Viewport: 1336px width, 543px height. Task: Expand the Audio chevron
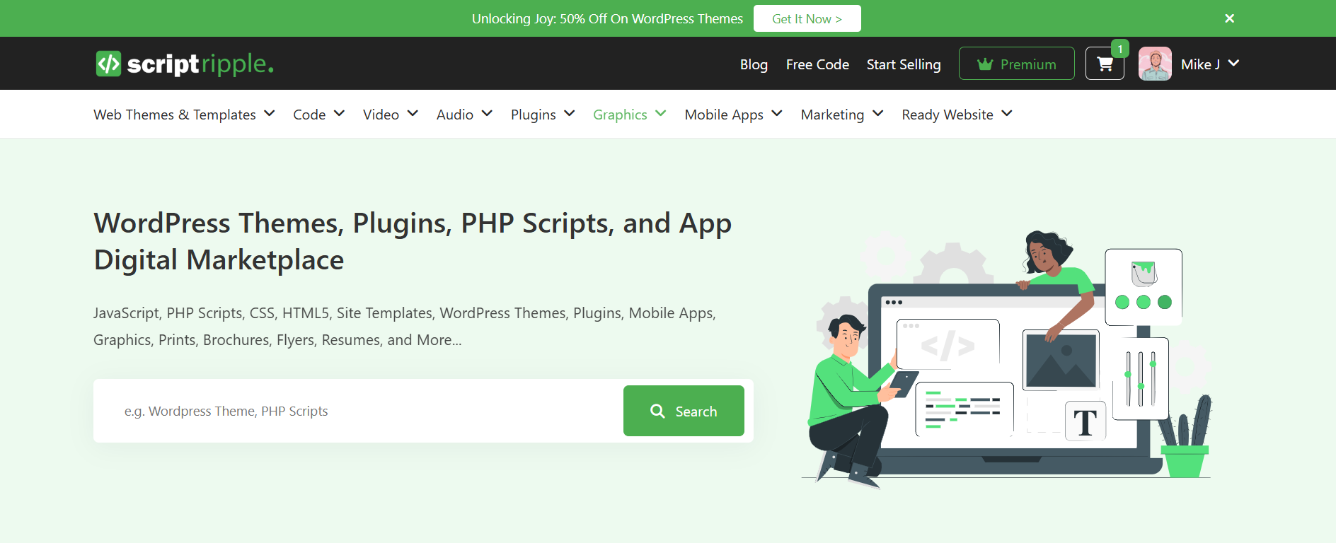pos(487,113)
